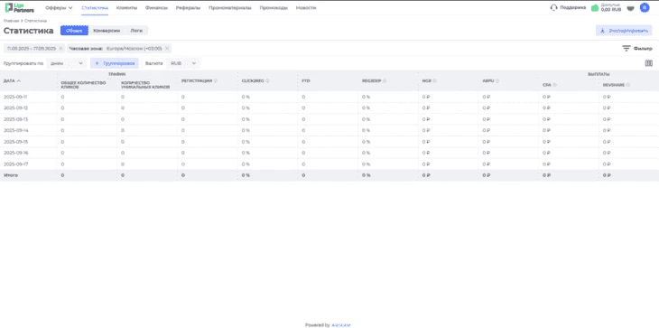Click the Liga Partners logo
The width and height of the screenshot is (659, 328).
19,7
